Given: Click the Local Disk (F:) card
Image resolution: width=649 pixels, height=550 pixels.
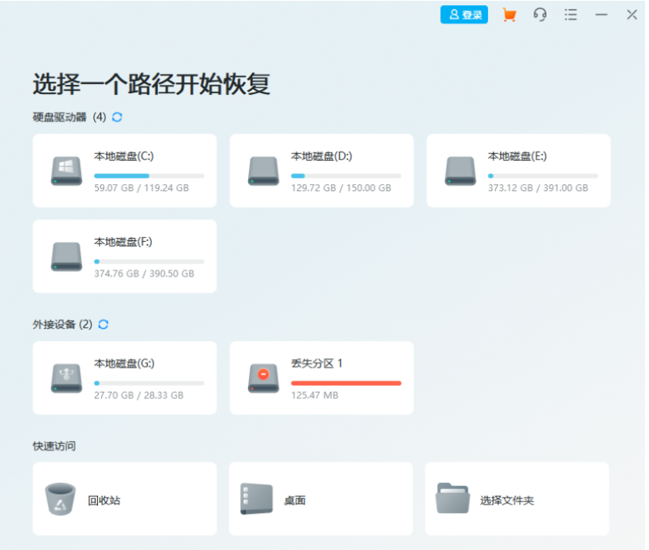Looking at the screenshot, I should 123,255.
